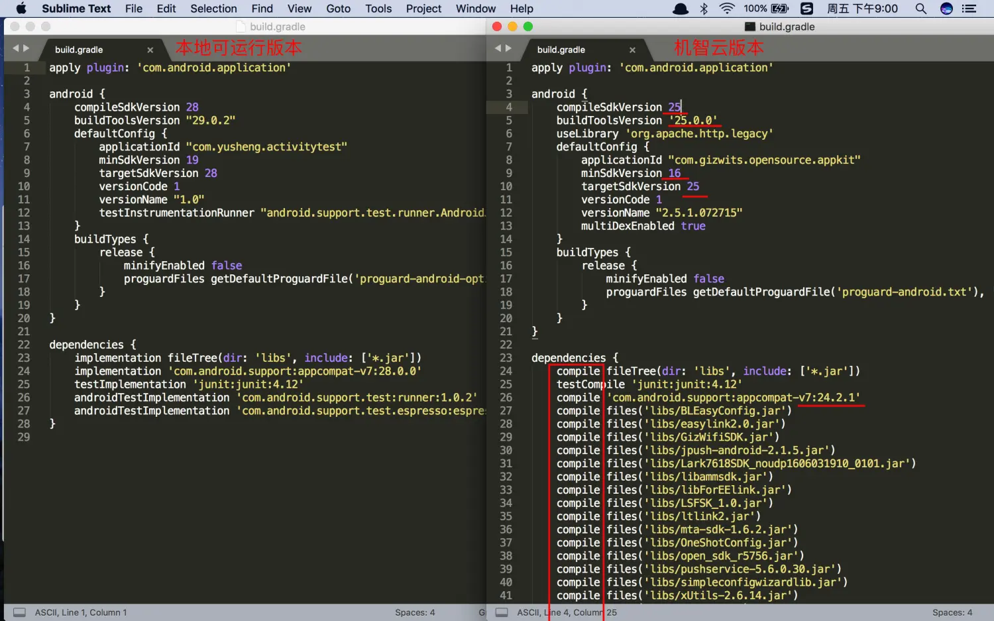The height and width of the screenshot is (621, 994).
Task: Open the Selection menu
Action: [213, 9]
